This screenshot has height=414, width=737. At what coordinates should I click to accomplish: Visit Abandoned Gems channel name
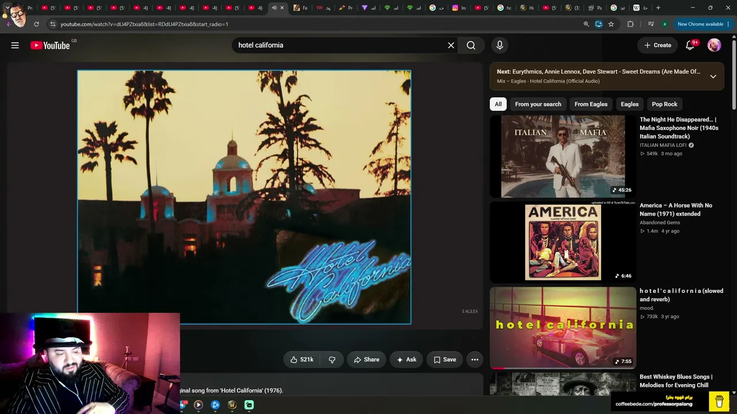pyautogui.click(x=660, y=223)
